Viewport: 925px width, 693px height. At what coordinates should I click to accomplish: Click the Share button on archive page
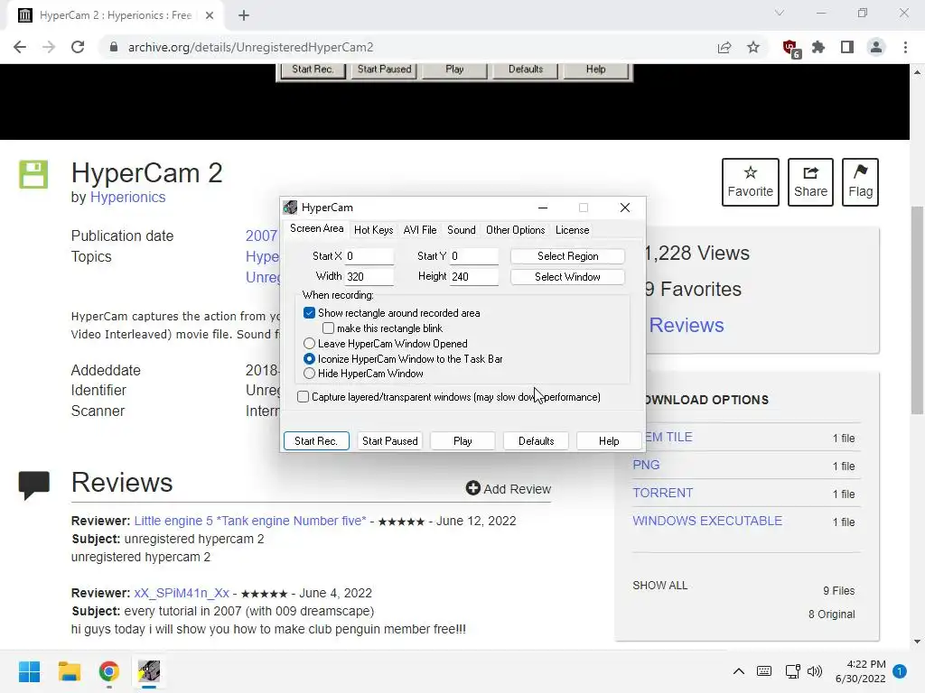coord(810,182)
